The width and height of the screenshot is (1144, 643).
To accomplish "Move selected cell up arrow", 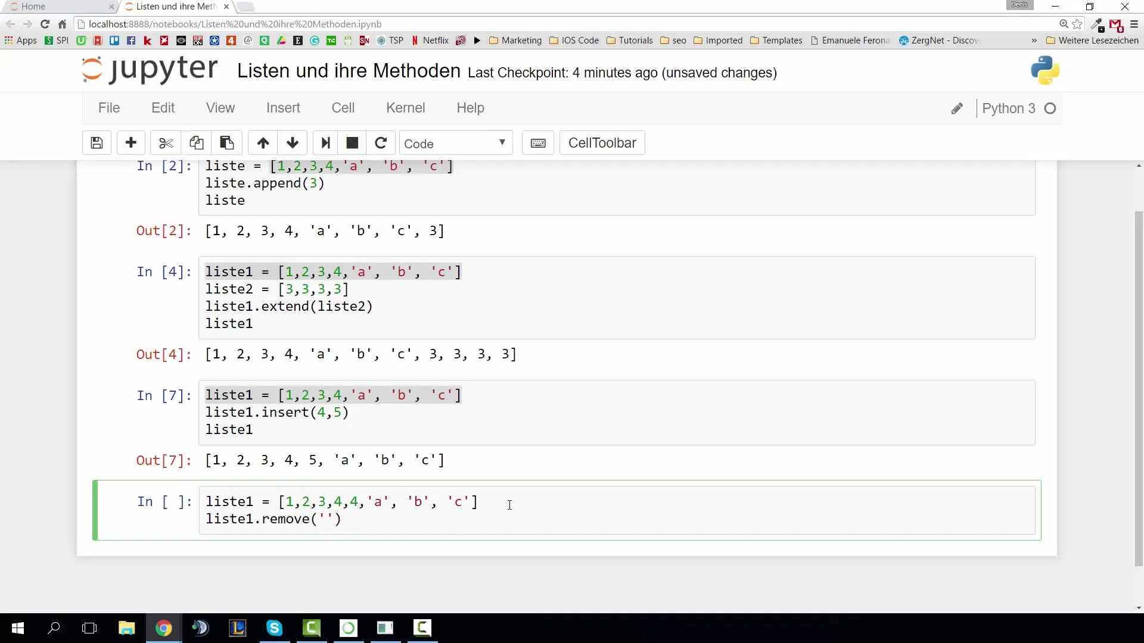I will 263,143.
